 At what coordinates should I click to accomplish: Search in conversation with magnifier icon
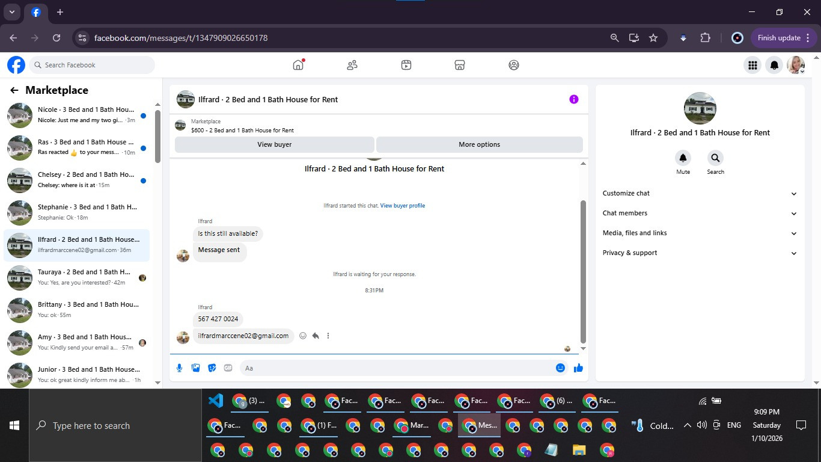click(715, 158)
